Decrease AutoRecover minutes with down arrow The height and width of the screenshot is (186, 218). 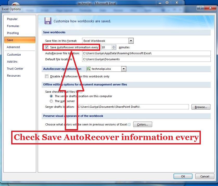[114, 48]
